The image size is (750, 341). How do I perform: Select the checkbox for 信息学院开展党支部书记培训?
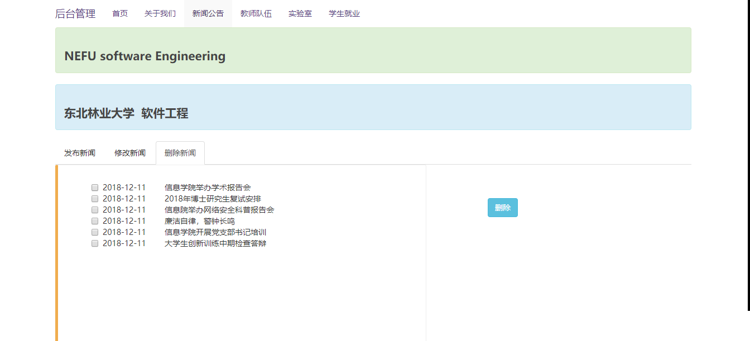[x=95, y=232]
